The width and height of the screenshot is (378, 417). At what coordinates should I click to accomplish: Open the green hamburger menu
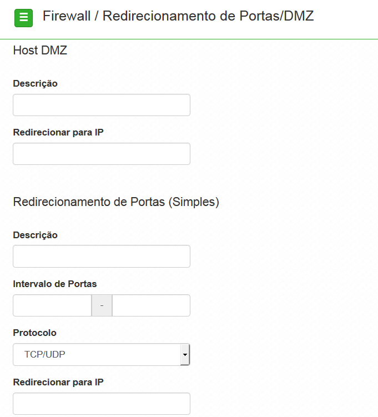click(24, 18)
